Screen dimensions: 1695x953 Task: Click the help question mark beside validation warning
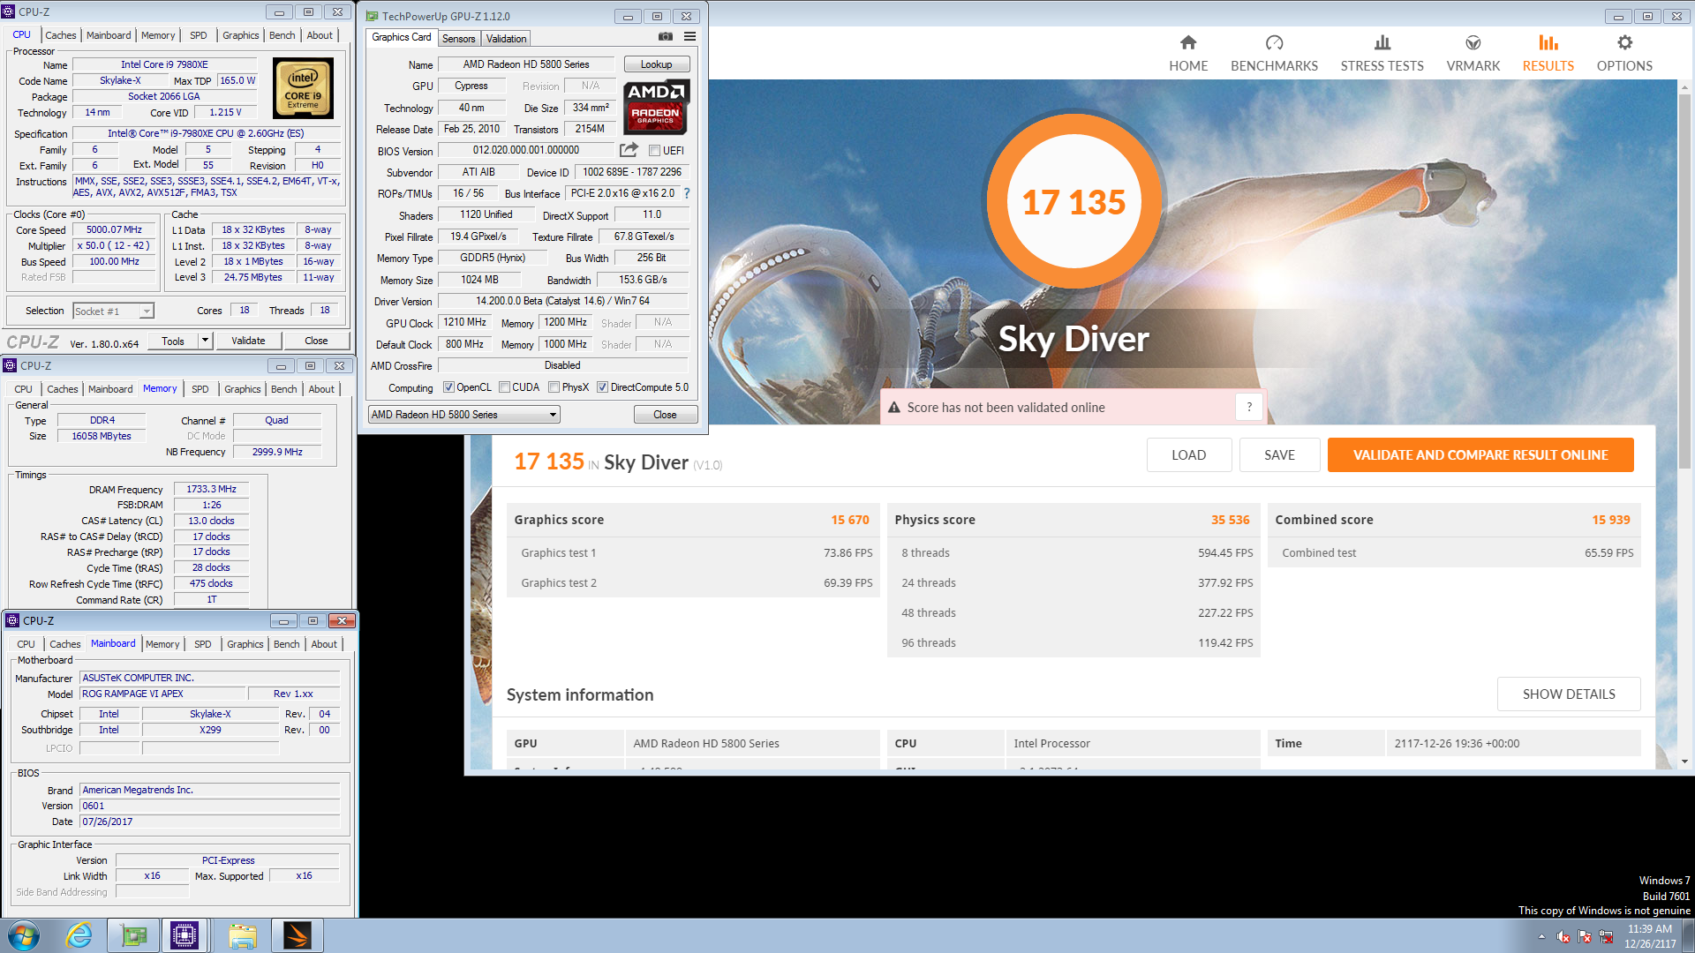click(1248, 407)
